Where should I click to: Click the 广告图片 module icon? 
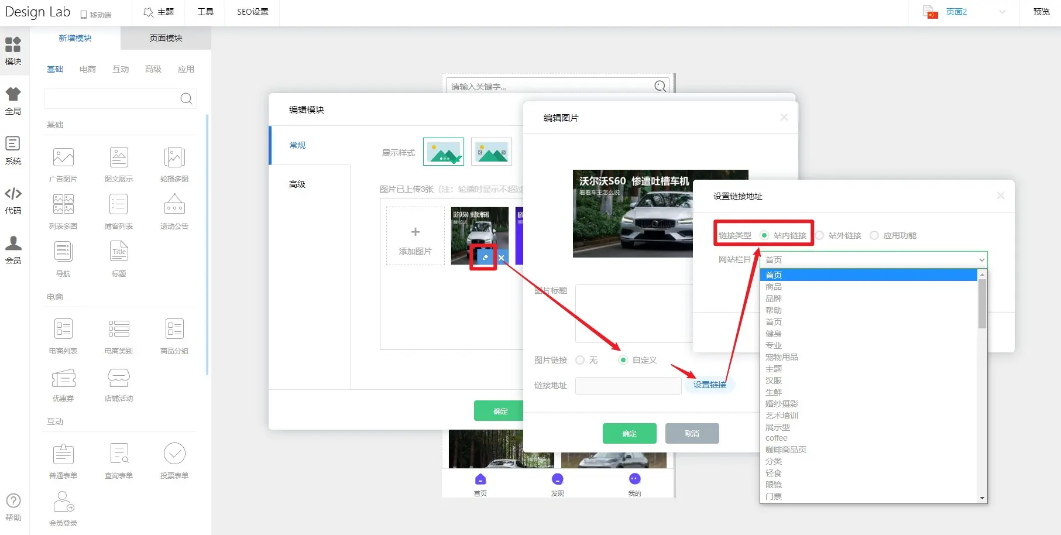click(63, 157)
